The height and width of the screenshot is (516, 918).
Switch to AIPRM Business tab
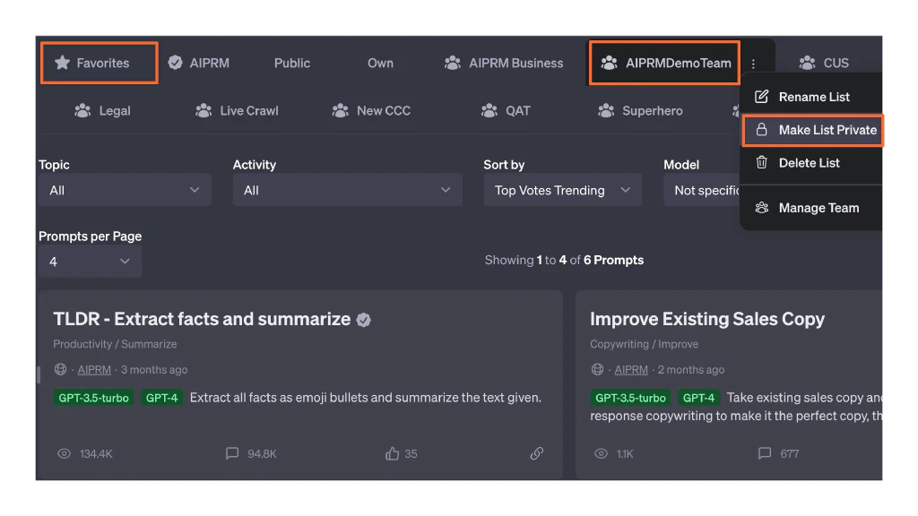coord(504,63)
